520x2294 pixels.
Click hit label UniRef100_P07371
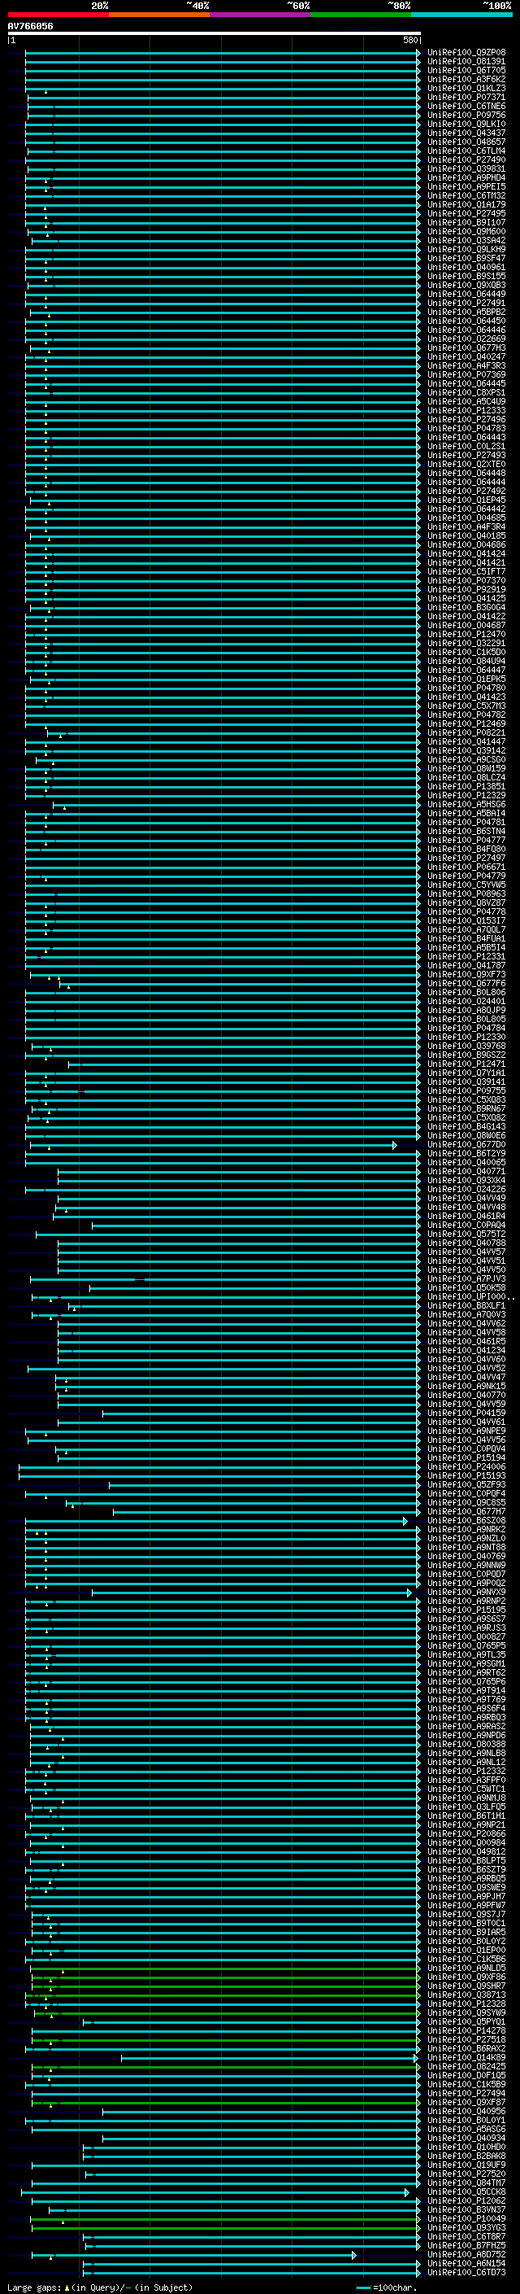pos(466,97)
